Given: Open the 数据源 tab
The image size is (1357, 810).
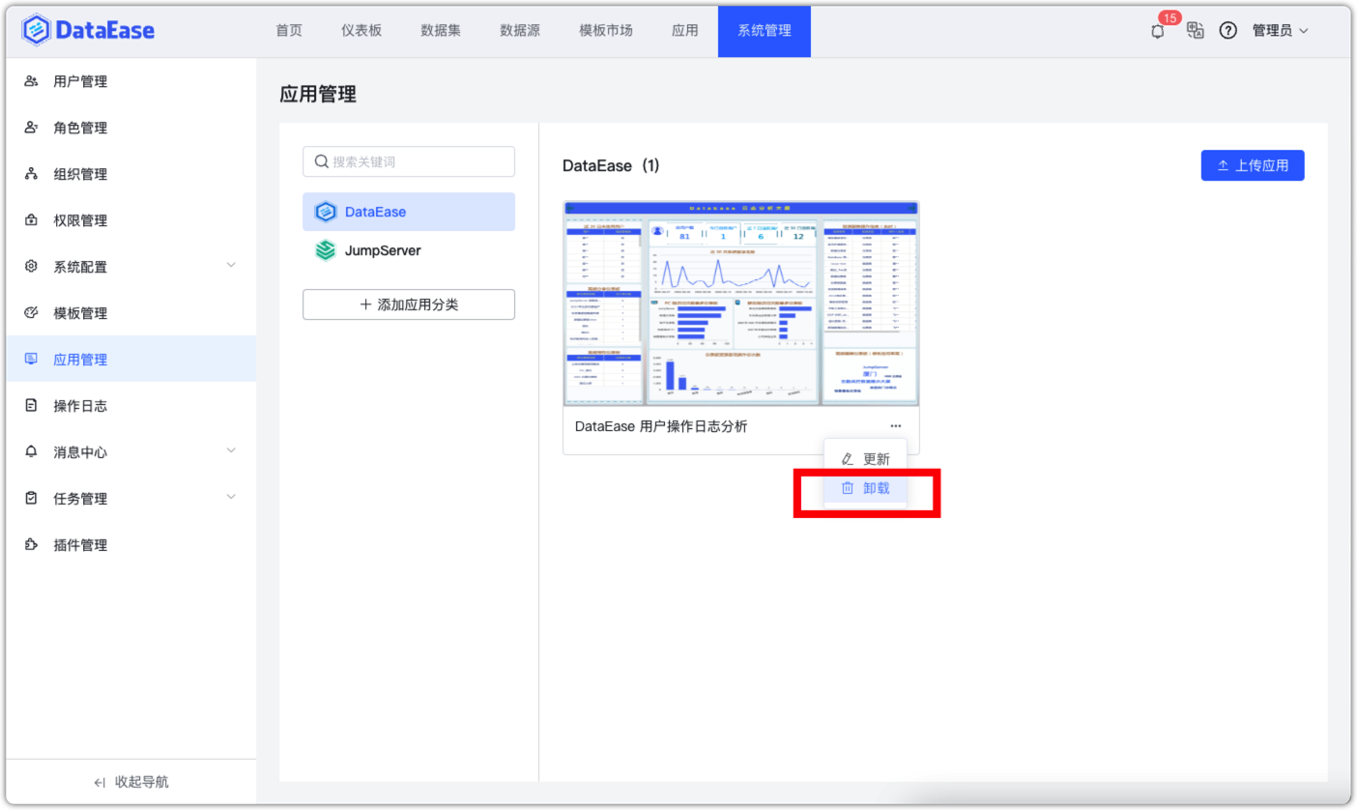Looking at the screenshot, I should coord(520,30).
